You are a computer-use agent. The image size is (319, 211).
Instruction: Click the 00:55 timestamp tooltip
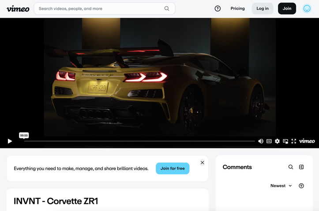point(24,136)
